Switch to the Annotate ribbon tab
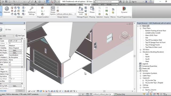This screenshot has width=171, height=96. pos(41,5)
